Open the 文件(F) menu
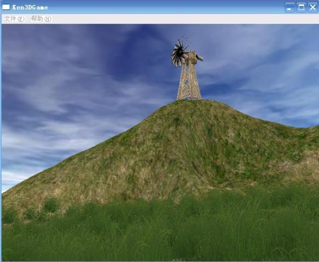Viewport: 319px width, 262px height. pos(14,19)
